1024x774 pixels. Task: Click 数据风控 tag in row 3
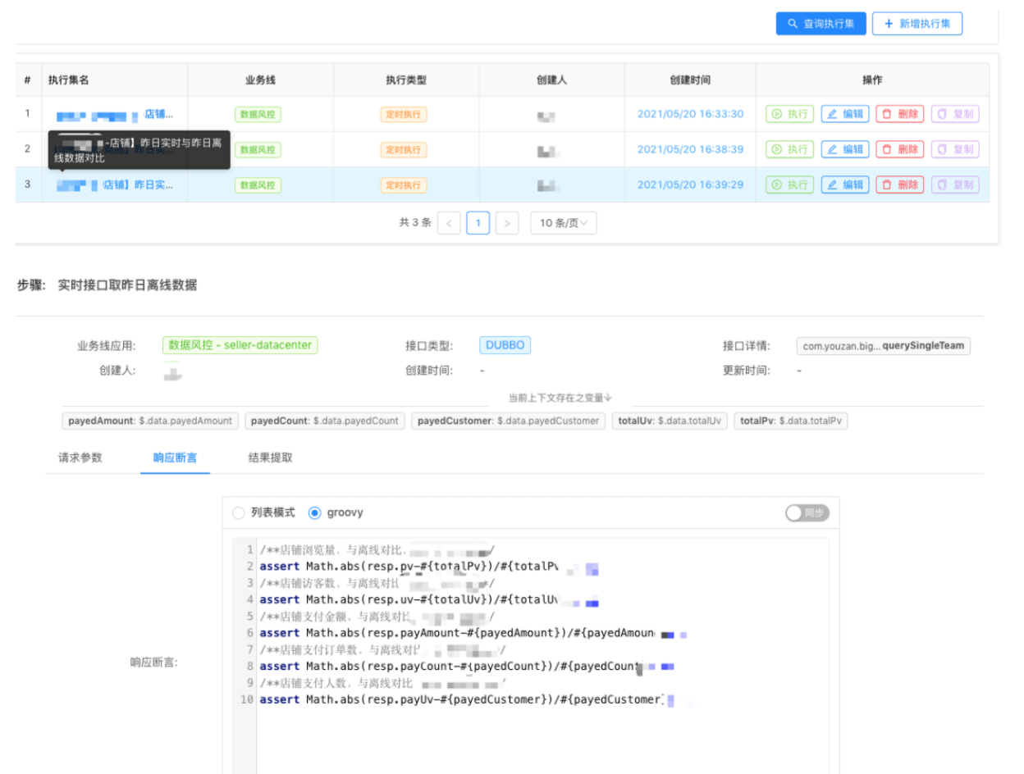pyautogui.click(x=258, y=184)
